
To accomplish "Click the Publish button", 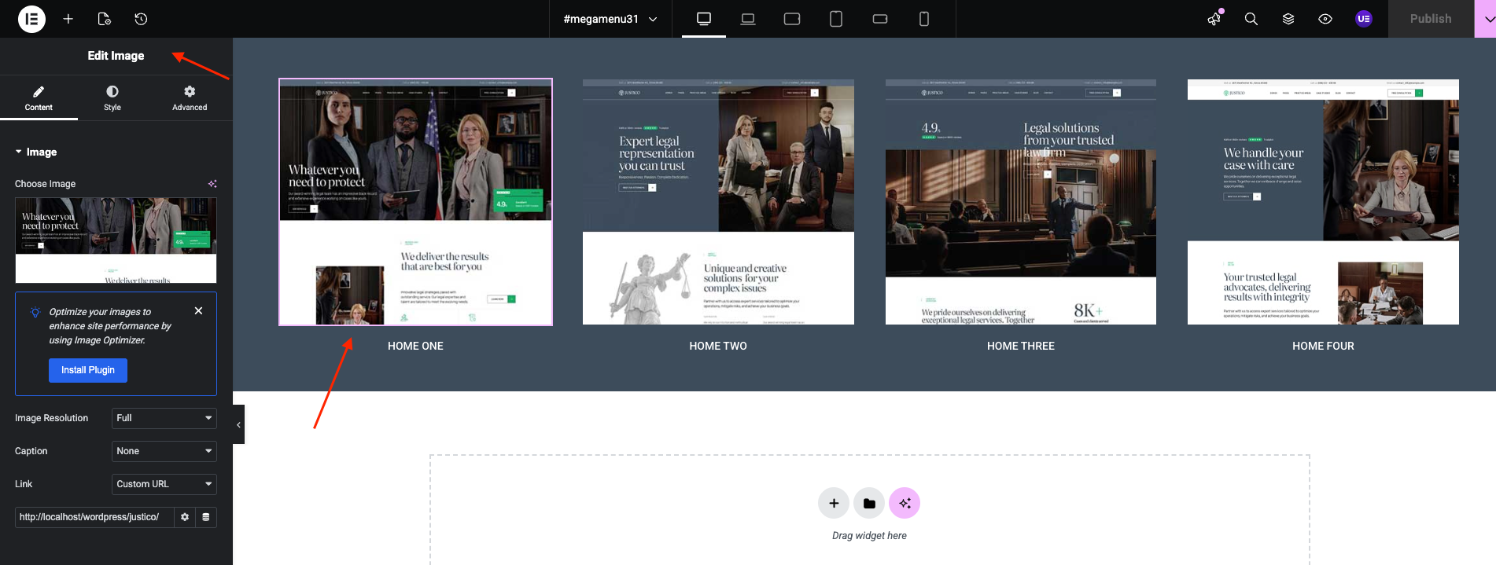I will [1430, 19].
